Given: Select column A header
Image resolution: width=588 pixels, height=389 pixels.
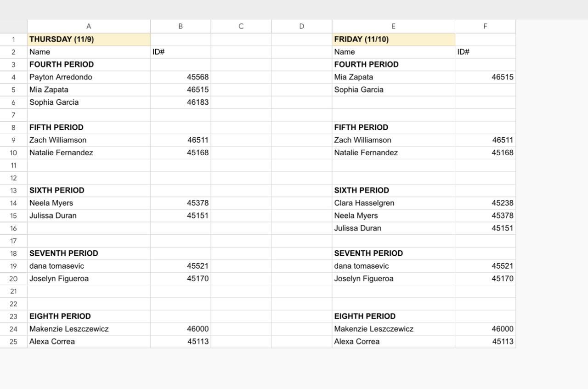Looking at the screenshot, I should [89, 26].
